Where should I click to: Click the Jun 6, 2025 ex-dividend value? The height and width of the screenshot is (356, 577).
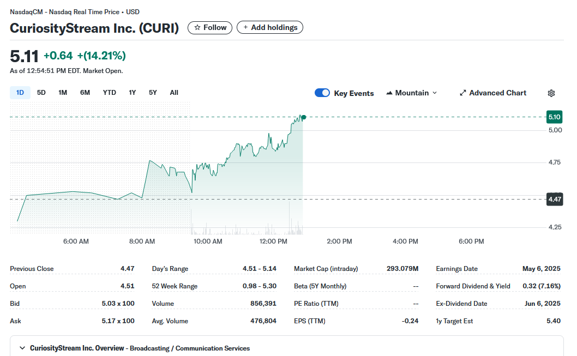point(543,304)
